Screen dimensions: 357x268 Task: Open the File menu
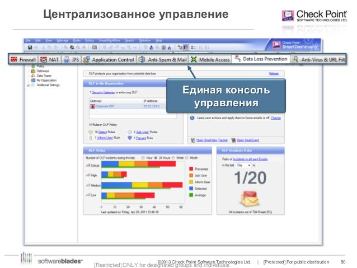coord(28,40)
